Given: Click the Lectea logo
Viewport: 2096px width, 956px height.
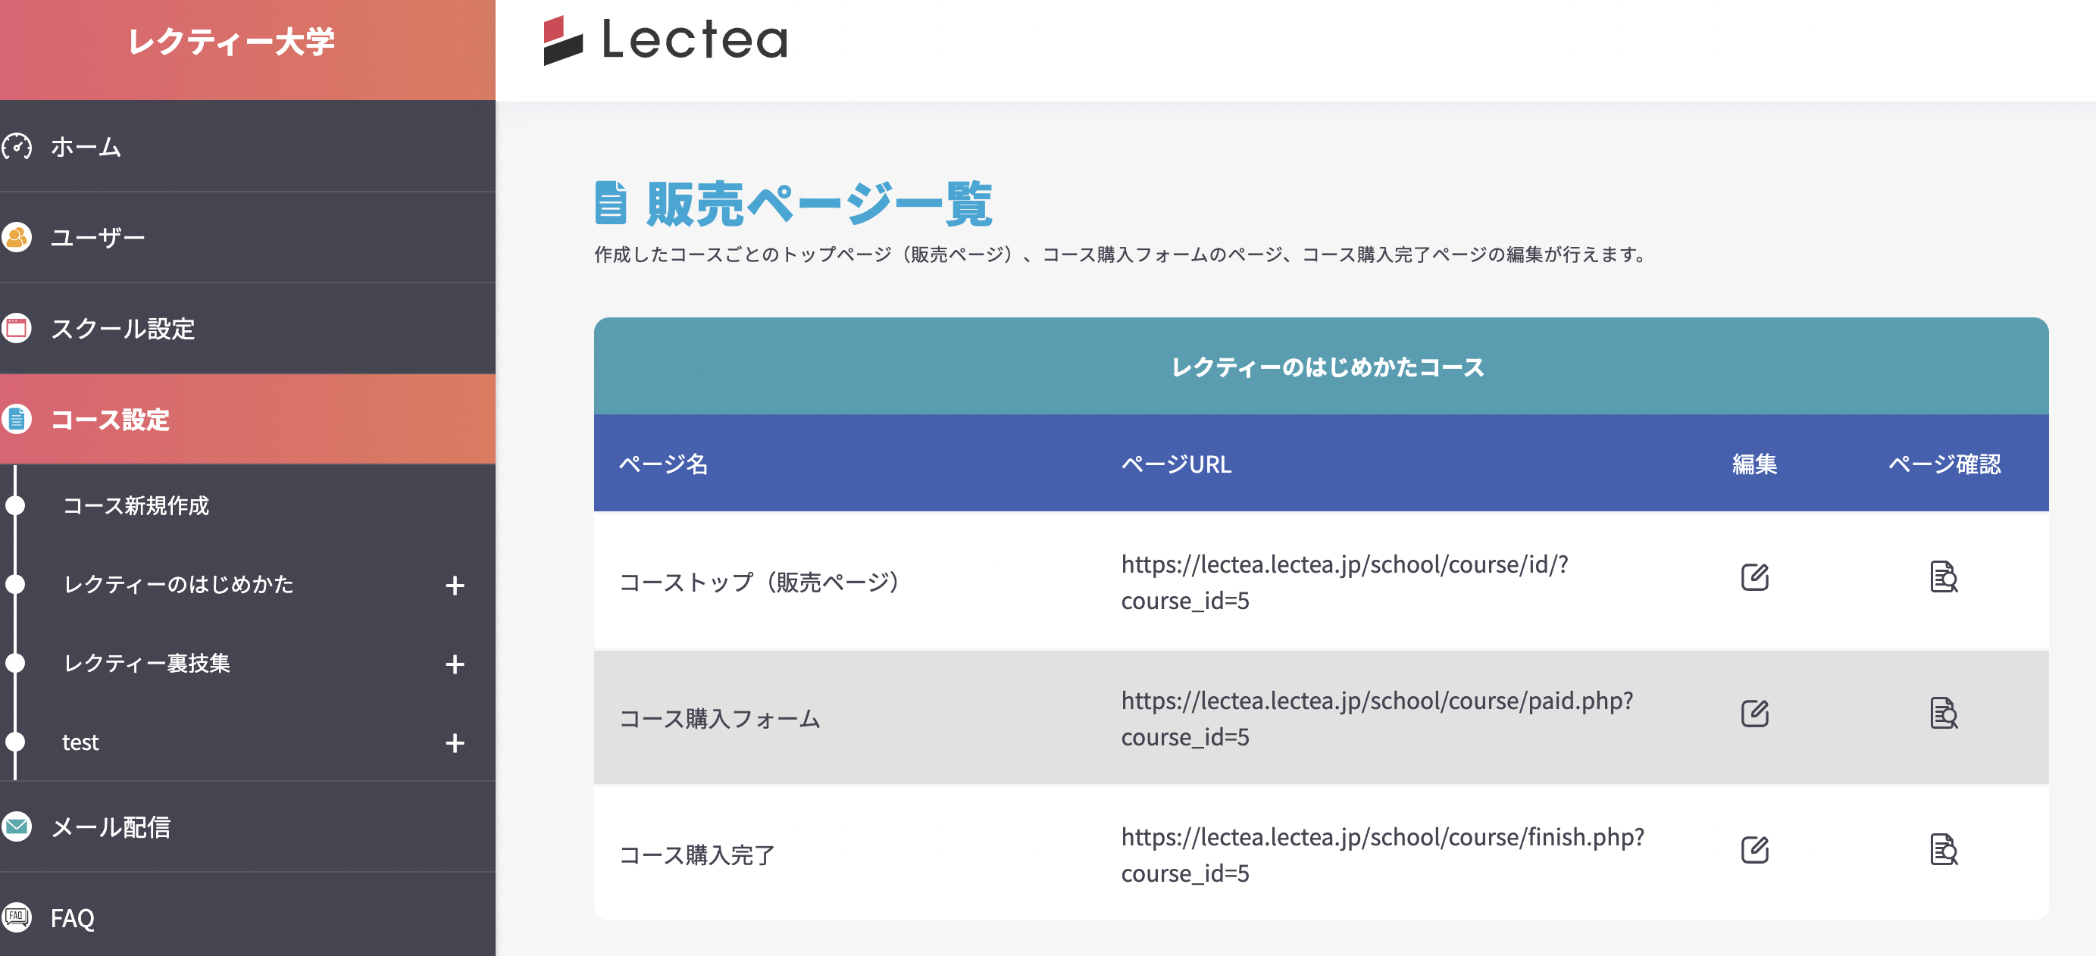Looking at the screenshot, I should (665, 40).
